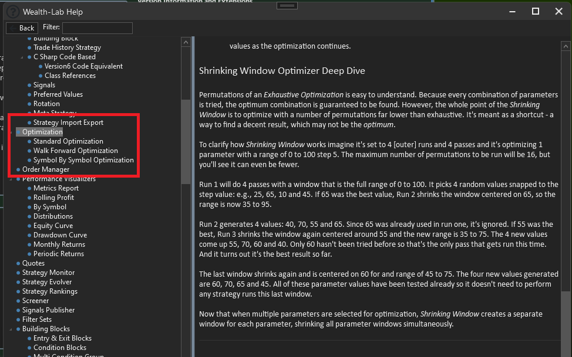This screenshot has height=357, width=572.
Task: Maximize the Wealth-Lab Help window
Action: 536,12
